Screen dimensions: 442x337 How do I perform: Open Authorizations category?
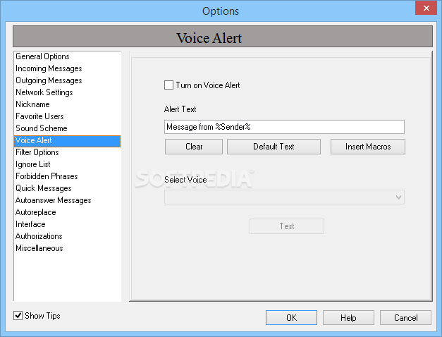tap(67, 236)
